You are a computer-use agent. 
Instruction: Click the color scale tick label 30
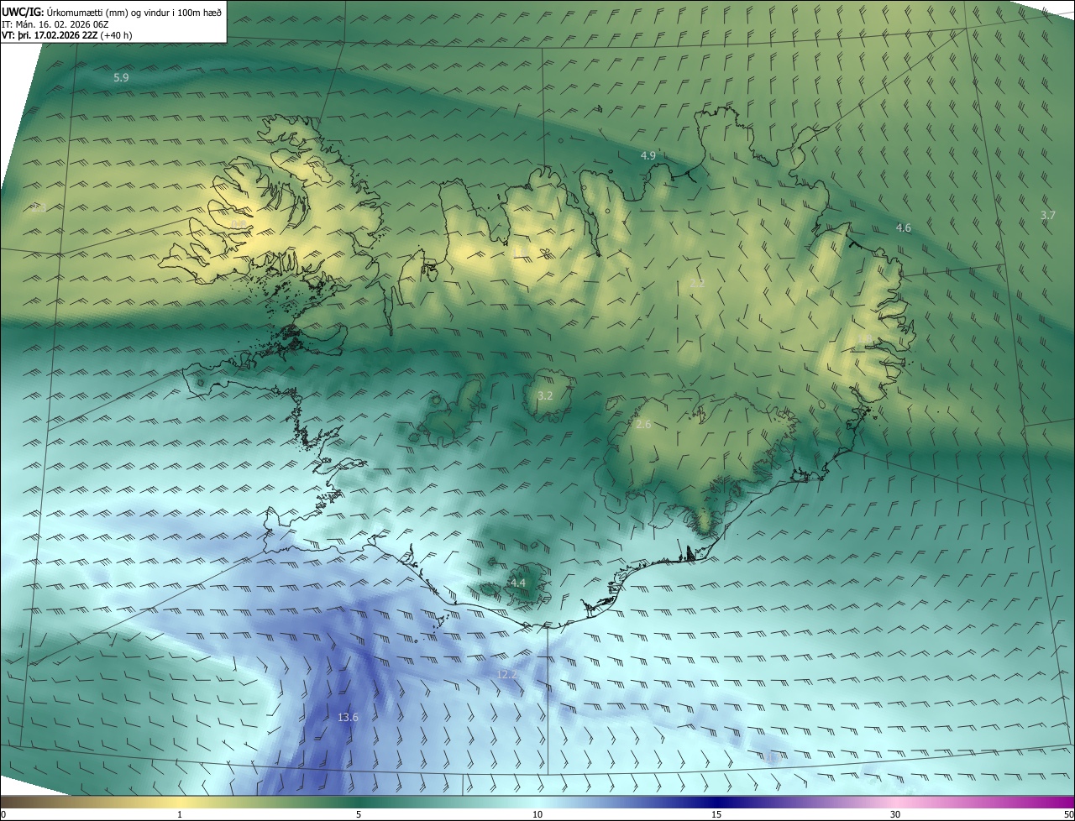click(895, 814)
